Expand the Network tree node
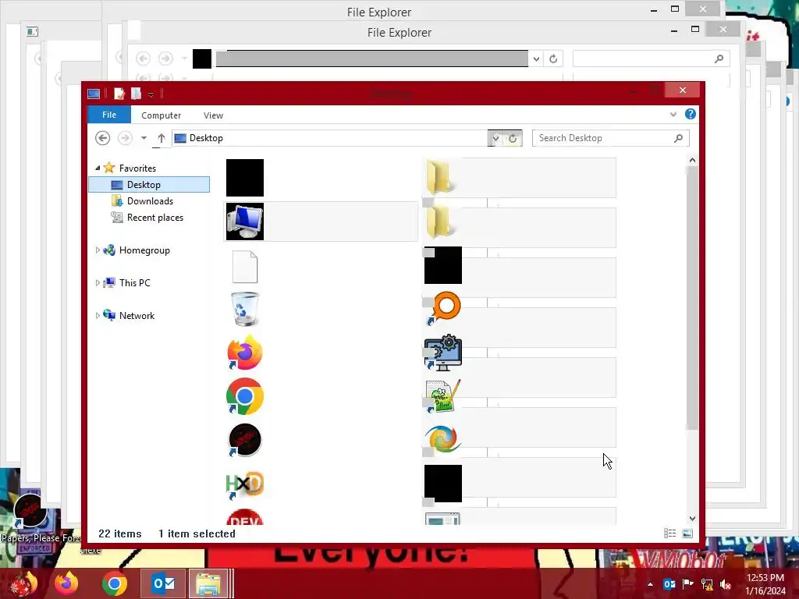This screenshot has width=799, height=599. click(x=98, y=316)
